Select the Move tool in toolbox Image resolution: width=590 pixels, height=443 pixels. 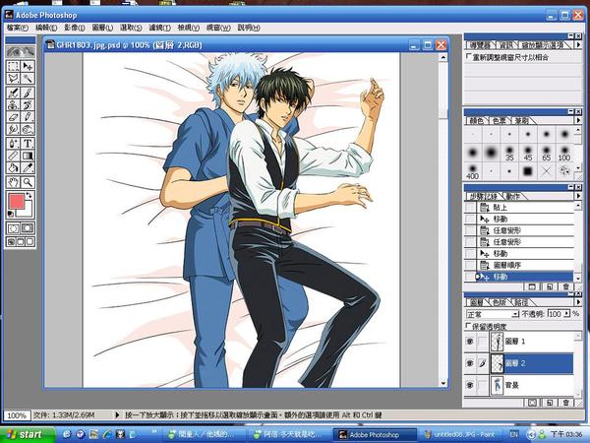[x=28, y=66]
